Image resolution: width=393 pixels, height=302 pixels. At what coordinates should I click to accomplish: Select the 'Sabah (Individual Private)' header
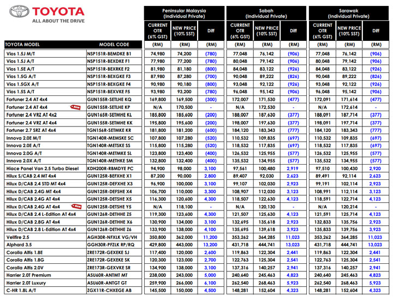266,14
